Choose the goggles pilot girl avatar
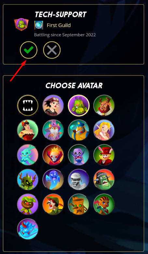The width and height of the screenshot is (148, 254). tap(53, 105)
